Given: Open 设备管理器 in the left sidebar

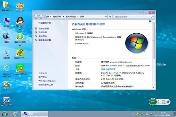Looking at the screenshot, I should point(44,29).
